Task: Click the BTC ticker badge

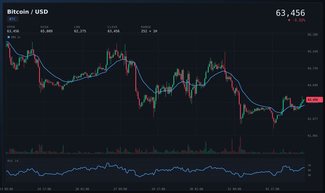Action: pos(12,19)
